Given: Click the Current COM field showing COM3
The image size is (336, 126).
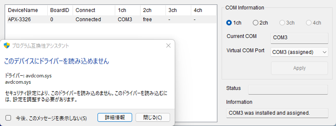Looking at the screenshot, I should pos(300,38).
